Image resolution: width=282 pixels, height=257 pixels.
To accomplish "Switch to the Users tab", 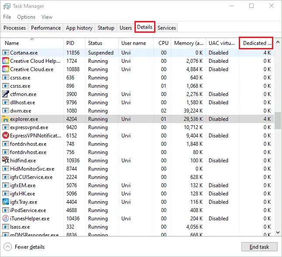I will pyautogui.click(x=126, y=28).
